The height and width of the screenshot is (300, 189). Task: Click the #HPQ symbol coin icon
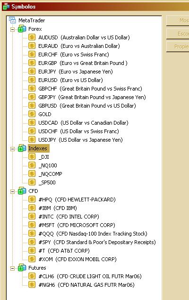point(32,200)
